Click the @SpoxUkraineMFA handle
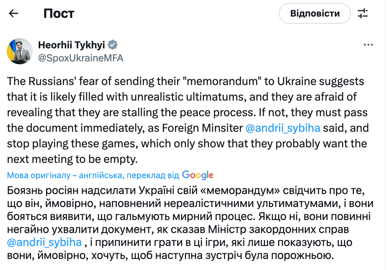Image resolution: width=387 pixels, height=270 pixels. (80, 58)
